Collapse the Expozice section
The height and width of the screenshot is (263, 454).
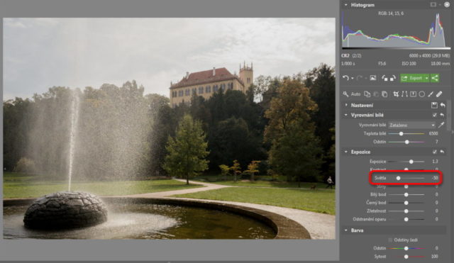pos(346,152)
